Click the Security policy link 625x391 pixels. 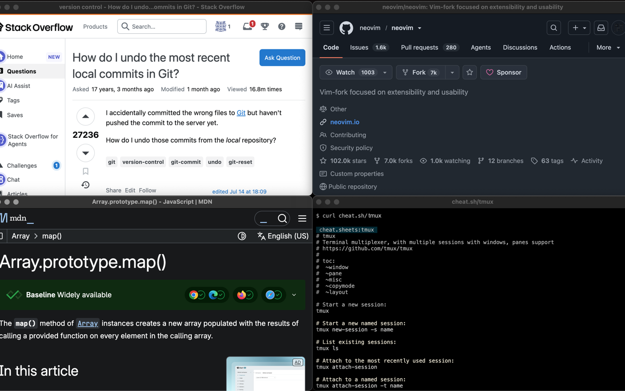pos(351,148)
